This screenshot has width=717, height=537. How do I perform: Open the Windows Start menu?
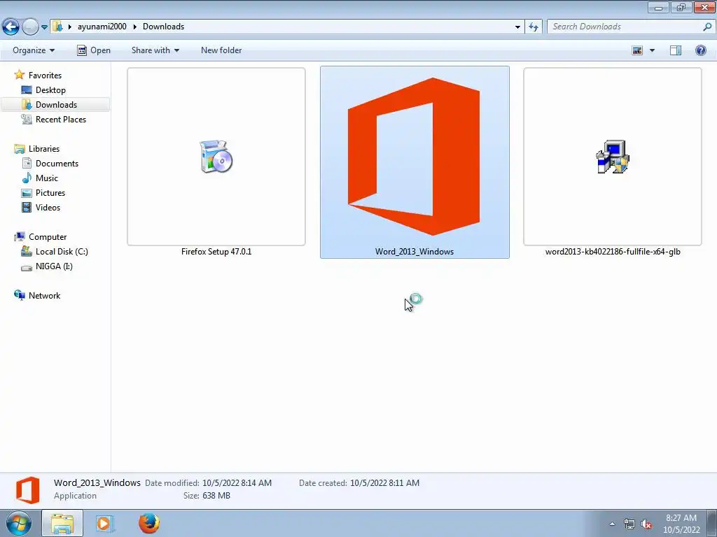pyautogui.click(x=19, y=523)
